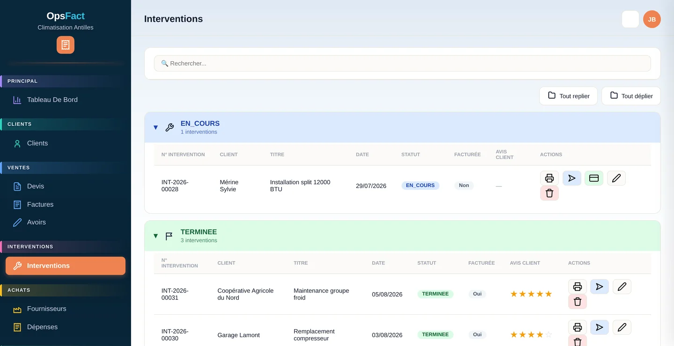Open the Devis section

coord(66,186)
